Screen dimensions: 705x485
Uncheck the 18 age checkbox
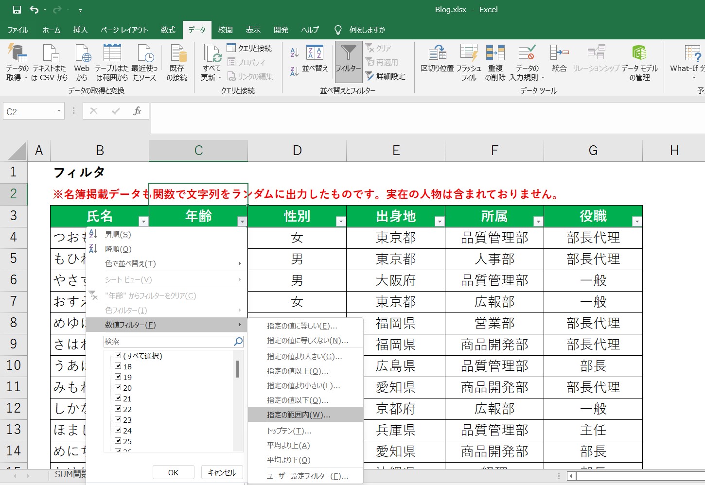click(118, 366)
